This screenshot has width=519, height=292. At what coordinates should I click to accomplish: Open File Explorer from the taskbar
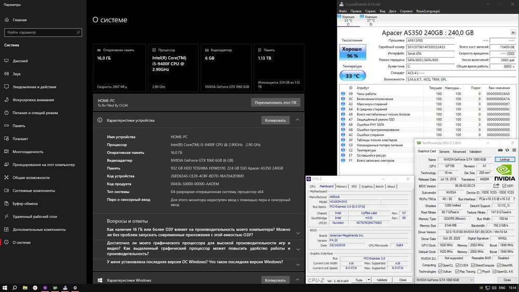25,288
